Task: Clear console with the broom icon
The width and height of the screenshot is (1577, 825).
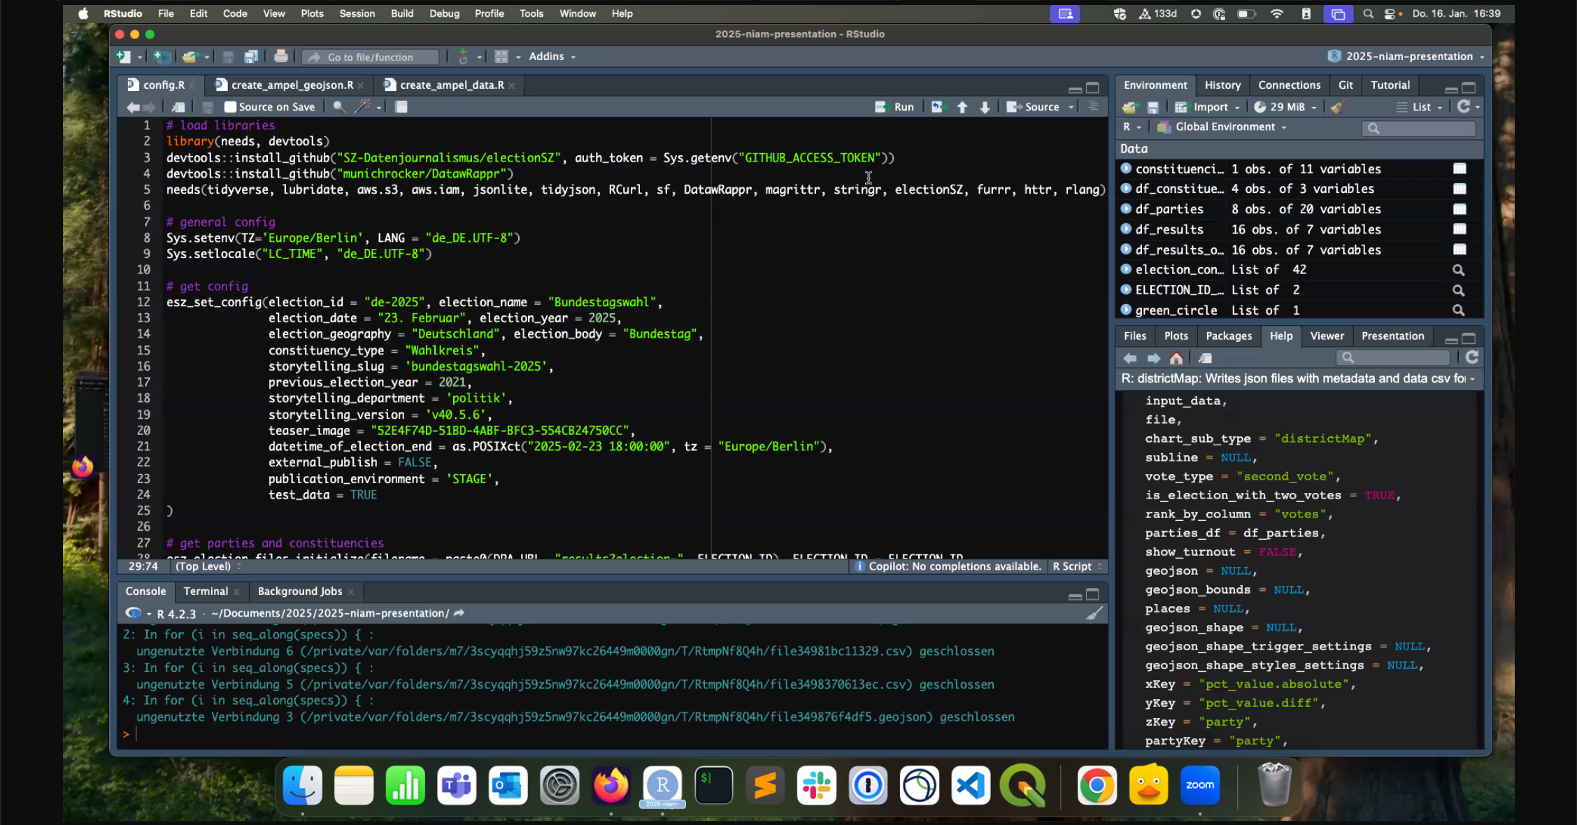Action: click(x=1094, y=613)
